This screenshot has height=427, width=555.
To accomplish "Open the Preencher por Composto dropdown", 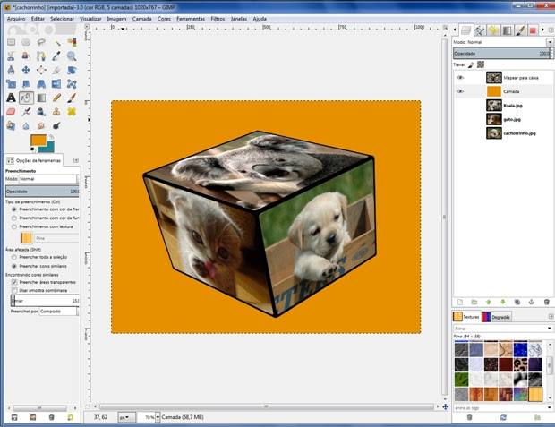I will pos(59,312).
